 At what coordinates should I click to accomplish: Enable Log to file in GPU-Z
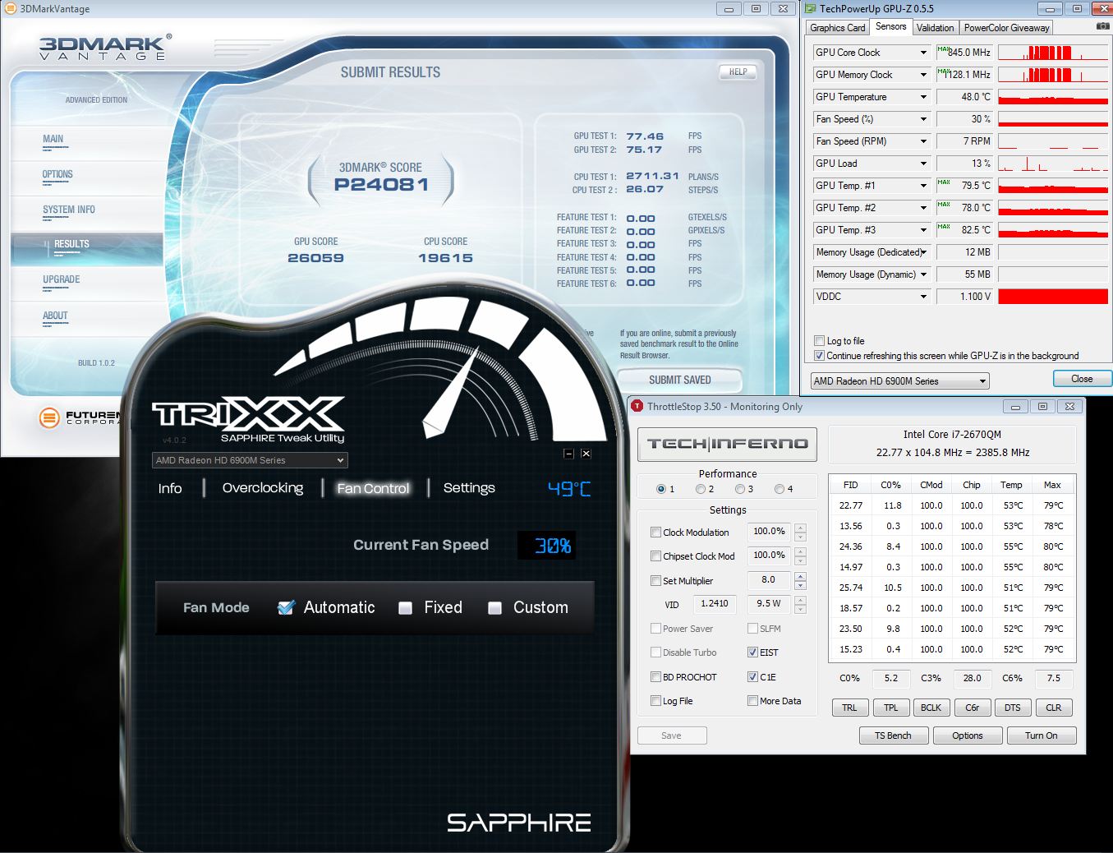coord(819,340)
